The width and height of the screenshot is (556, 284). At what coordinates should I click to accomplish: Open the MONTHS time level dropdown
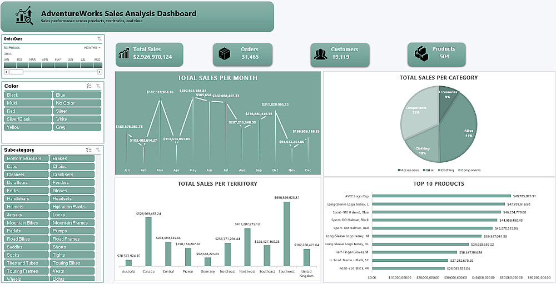(92, 47)
